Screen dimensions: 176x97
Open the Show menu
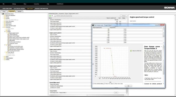(25, 4)
